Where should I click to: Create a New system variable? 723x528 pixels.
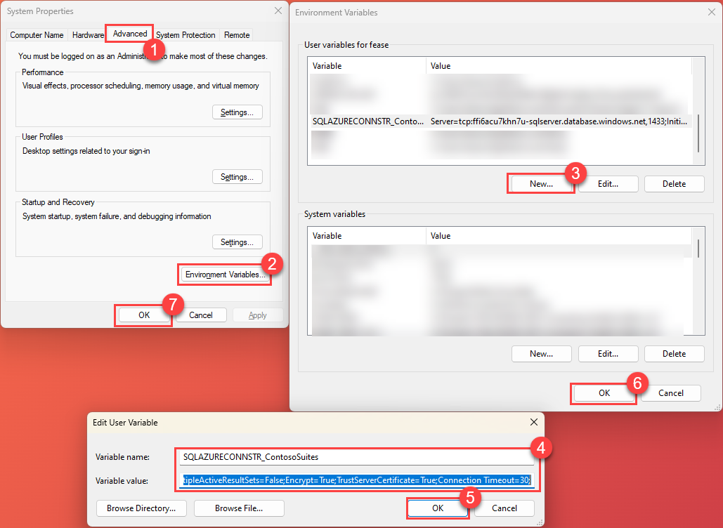541,353
